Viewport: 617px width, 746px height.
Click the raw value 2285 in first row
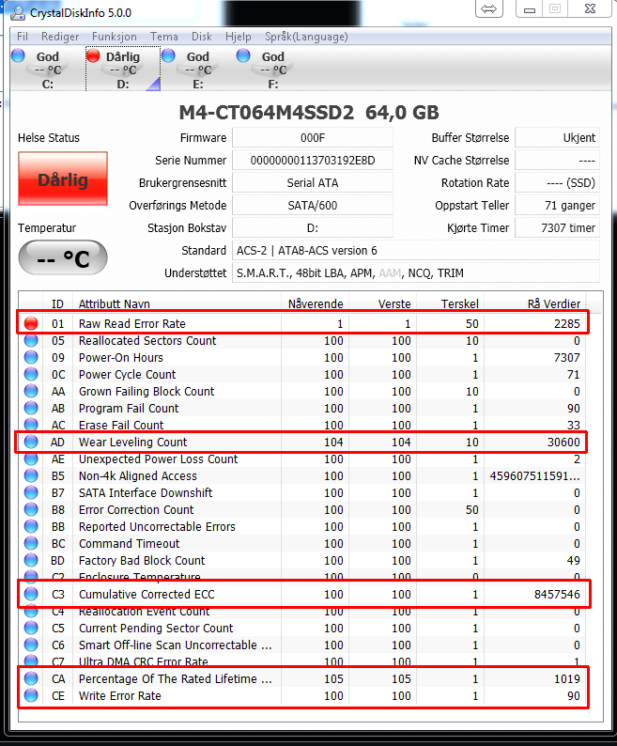pos(567,323)
